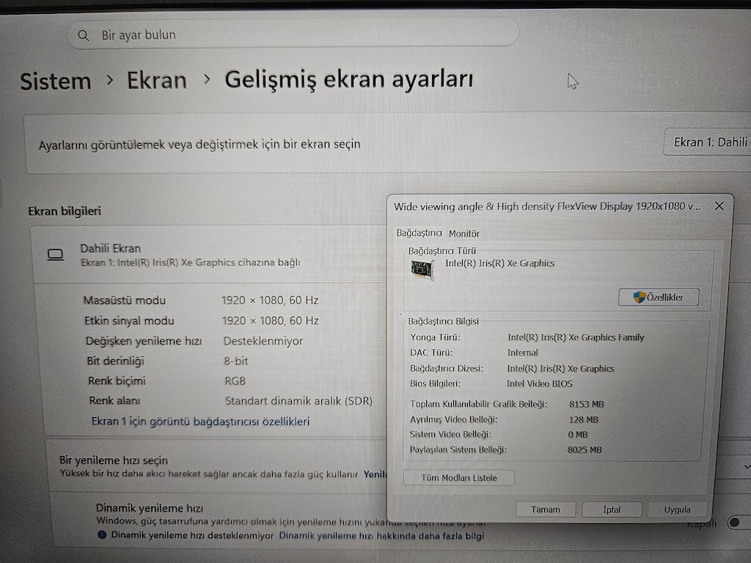751x563 pixels.
Task: Focus the 'Bir ayar bulun' search field
Action: [x=293, y=34]
